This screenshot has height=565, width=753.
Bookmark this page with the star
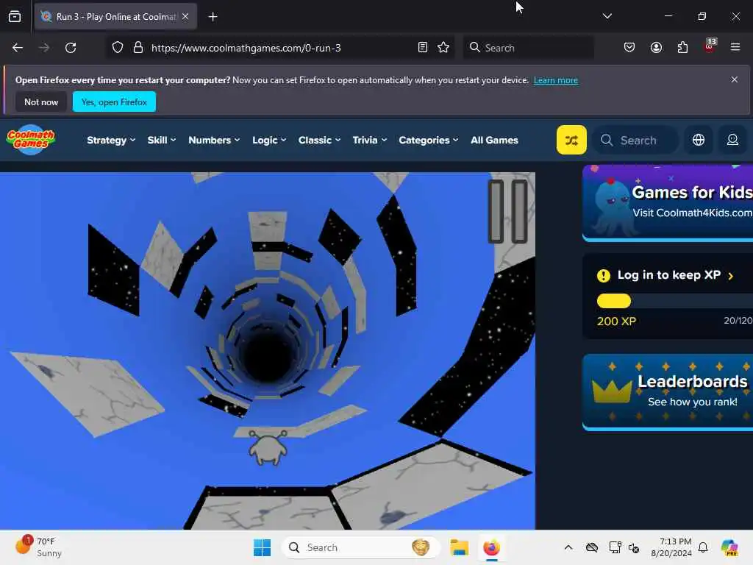[x=443, y=48]
